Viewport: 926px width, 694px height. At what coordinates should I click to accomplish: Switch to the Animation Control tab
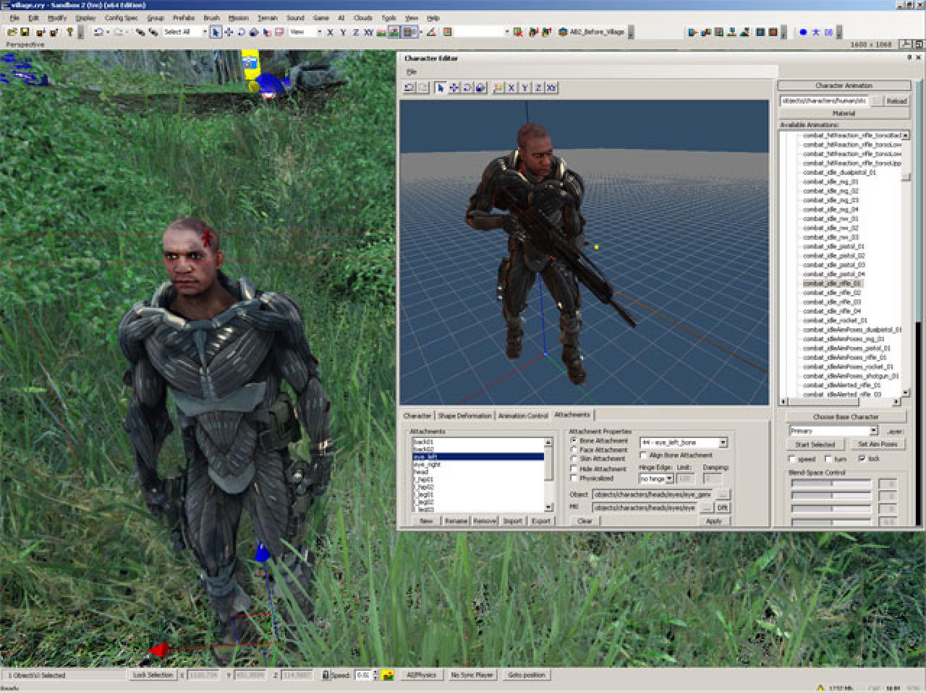coord(523,416)
